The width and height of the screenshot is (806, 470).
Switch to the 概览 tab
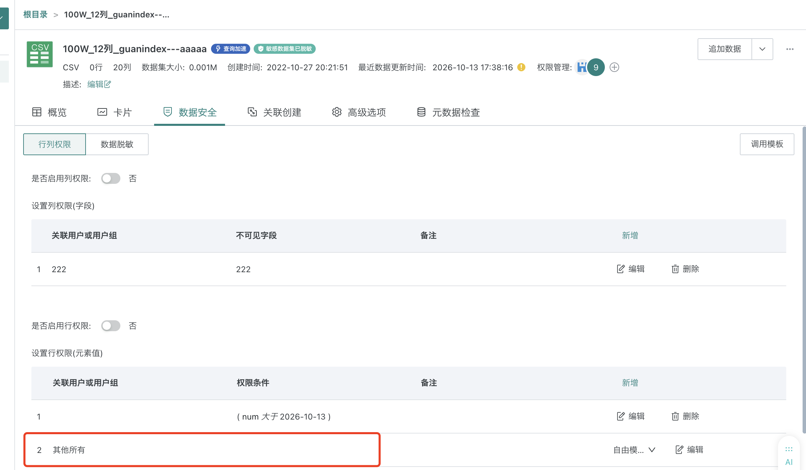[x=49, y=112]
